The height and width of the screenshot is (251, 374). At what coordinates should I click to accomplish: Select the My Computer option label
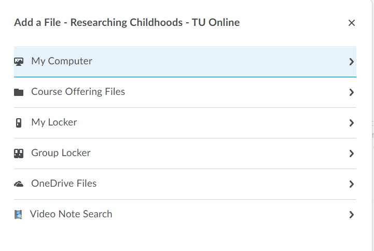click(62, 61)
